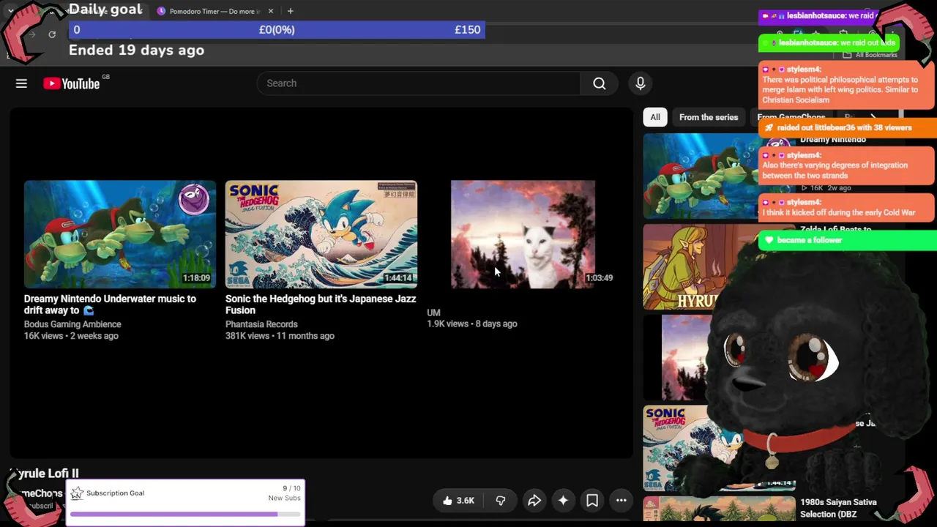Open the YouTube guide hamburger menu

[21, 83]
